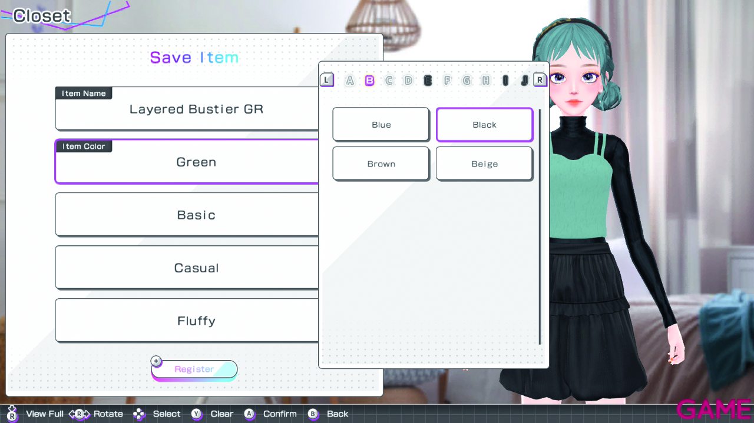Screen dimensions: 754x423
Task: Click the R shoulder button icon
Action: pyautogui.click(x=540, y=79)
